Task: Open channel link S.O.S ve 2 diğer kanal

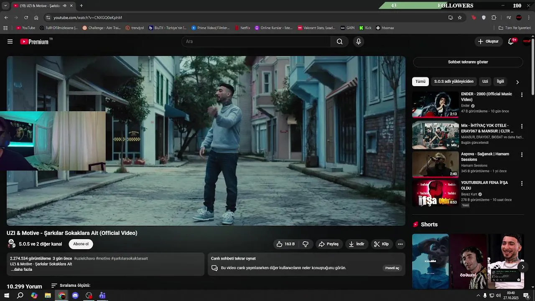Action: point(40,244)
